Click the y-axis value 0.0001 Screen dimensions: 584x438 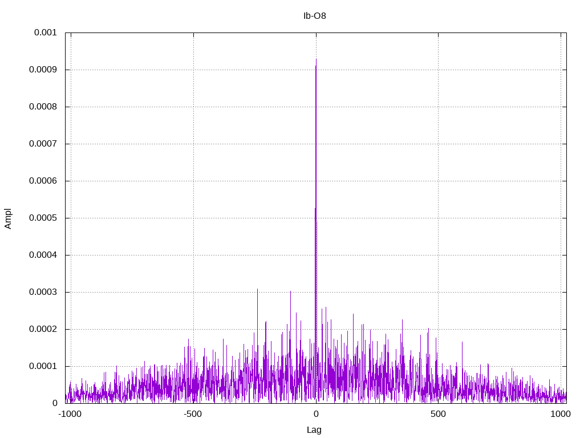(43, 366)
